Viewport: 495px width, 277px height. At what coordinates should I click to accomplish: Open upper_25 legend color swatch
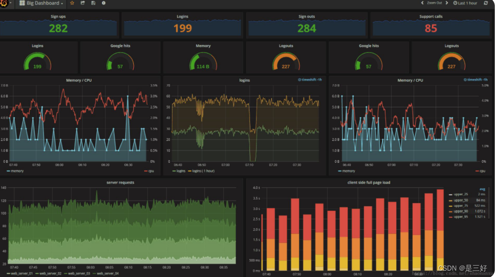(450, 195)
